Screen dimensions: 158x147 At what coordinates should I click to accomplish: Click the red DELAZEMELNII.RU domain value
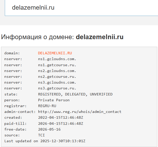55,53
